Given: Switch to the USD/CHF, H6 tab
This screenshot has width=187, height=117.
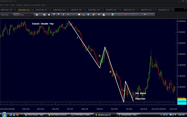Looking at the screenshot, I should [x=131, y=10].
